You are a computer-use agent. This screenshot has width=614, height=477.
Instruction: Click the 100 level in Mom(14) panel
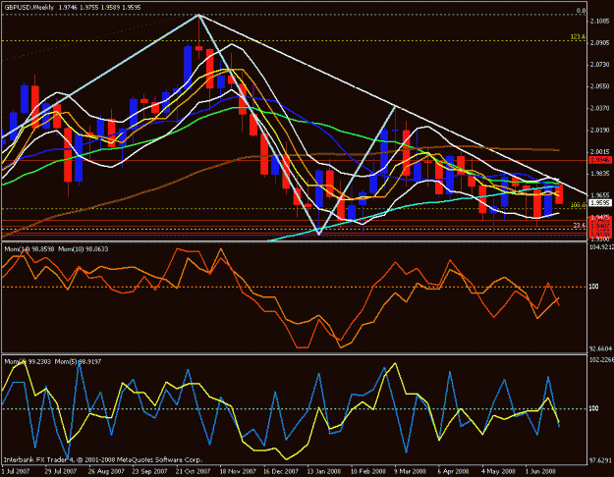593,287
